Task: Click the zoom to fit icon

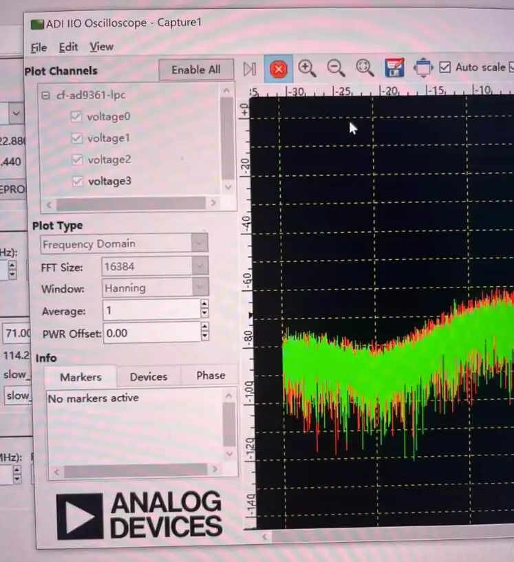Action: pyautogui.click(x=365, y=67)
